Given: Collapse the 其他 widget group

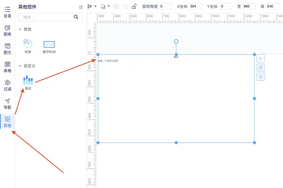Looking at the screenshot, I should pyautogui.click(x=20, y=29).
